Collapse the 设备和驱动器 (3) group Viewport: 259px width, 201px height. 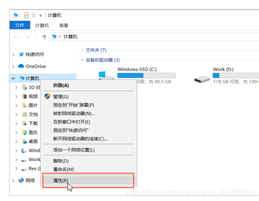[82, 60]
